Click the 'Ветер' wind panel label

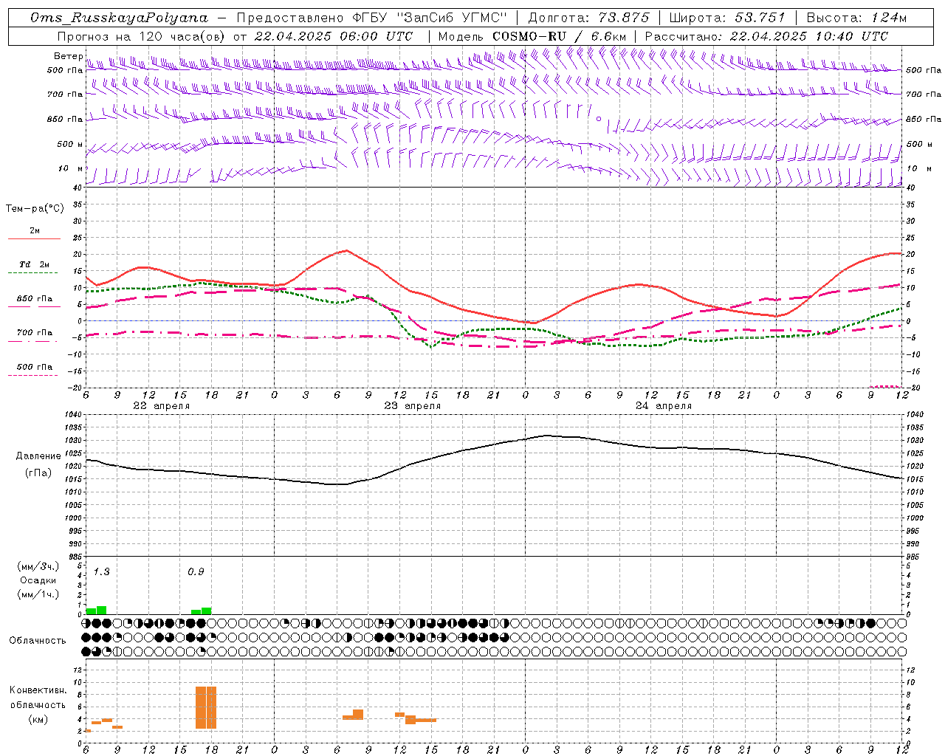pos(68,56)
